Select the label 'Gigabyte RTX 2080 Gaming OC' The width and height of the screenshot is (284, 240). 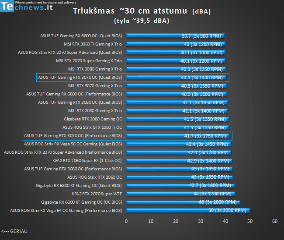[x=93, y=119]
